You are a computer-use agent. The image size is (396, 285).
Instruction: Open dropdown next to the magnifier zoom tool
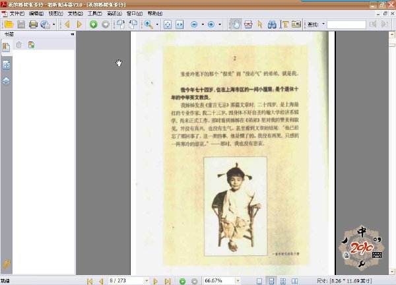(x=157, y=24)
